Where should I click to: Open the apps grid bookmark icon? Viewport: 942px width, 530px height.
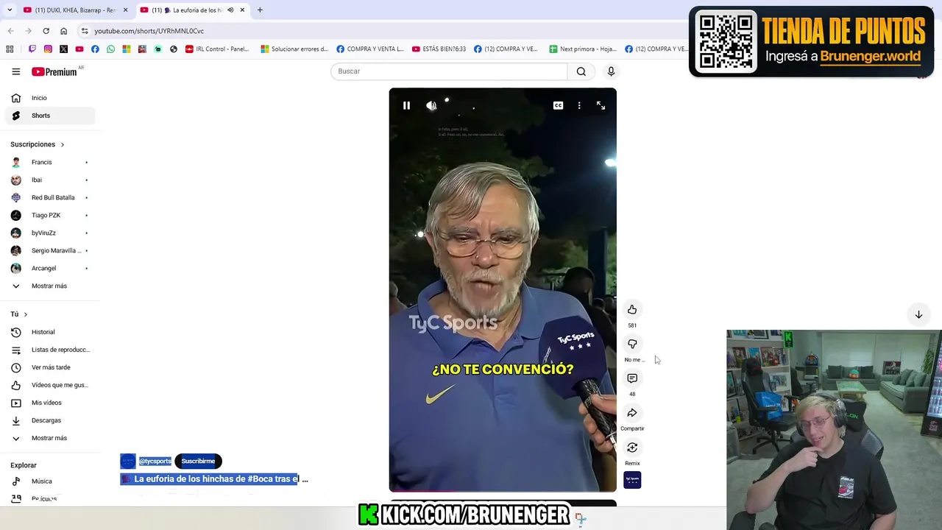[10, 49]
